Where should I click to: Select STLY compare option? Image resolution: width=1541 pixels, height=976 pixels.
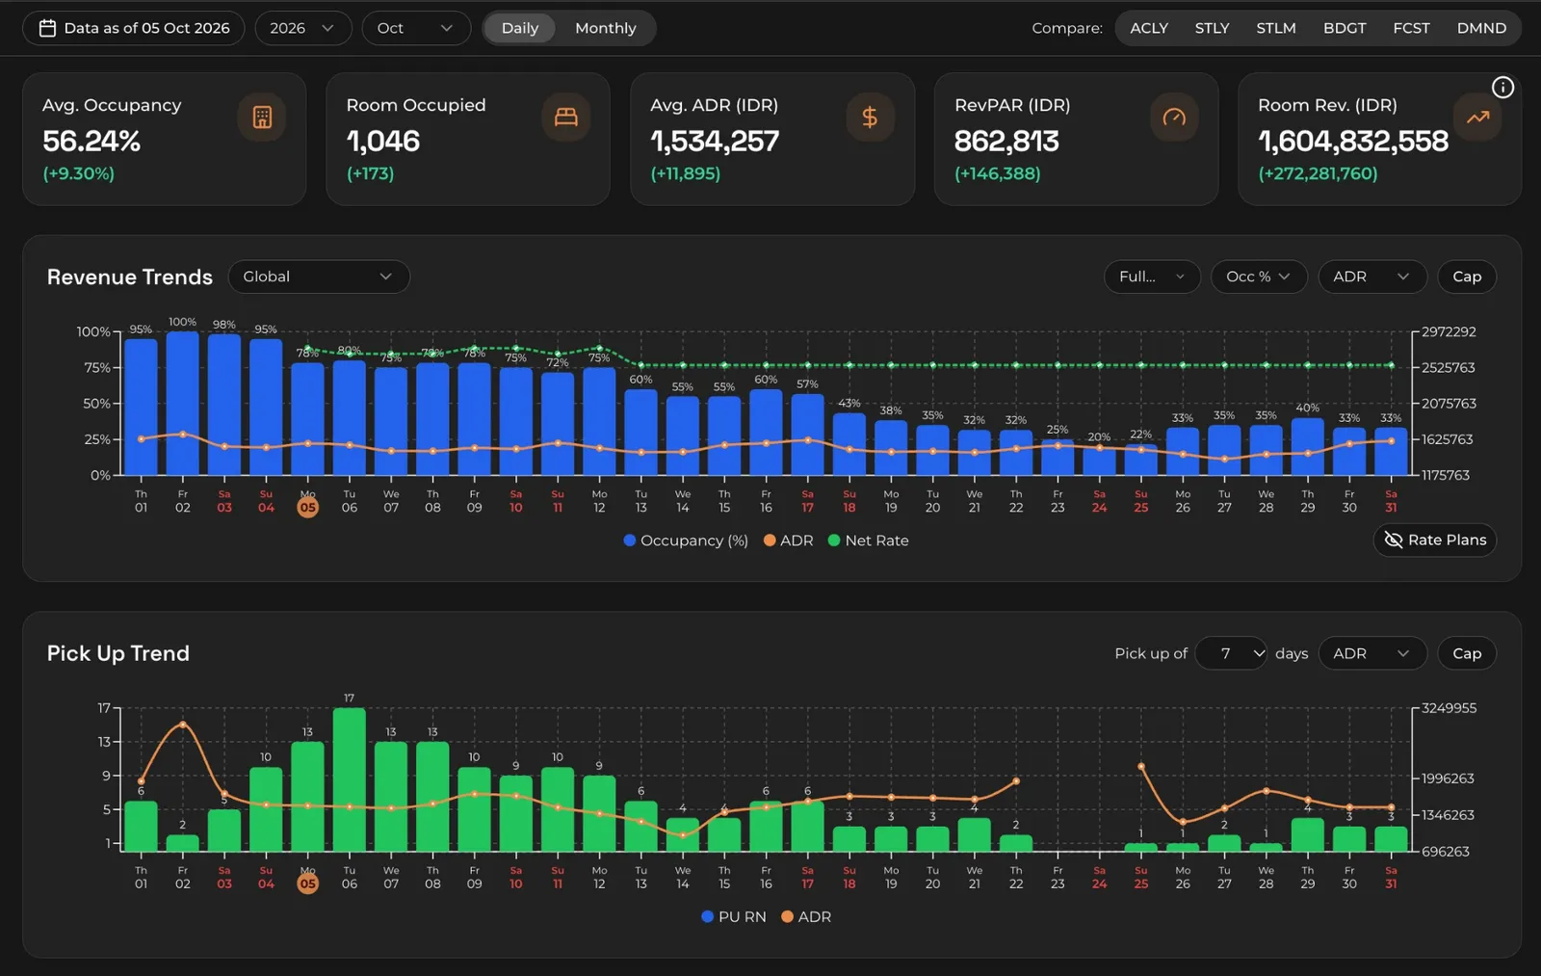[x=1212, y=28]
